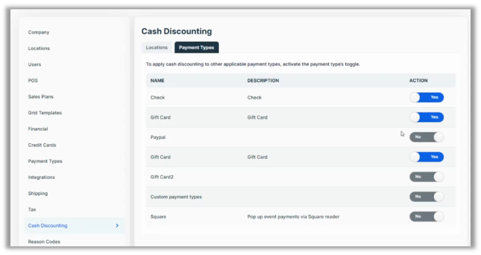Screen dimensions: 481x255
Task: Open the Sales Plans section
Action: click(x=41, y=97)
